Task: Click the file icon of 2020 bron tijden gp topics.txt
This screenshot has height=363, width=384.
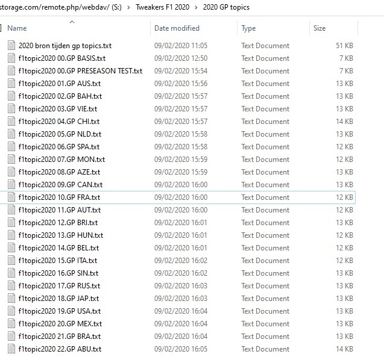Action: coord(11,46)
